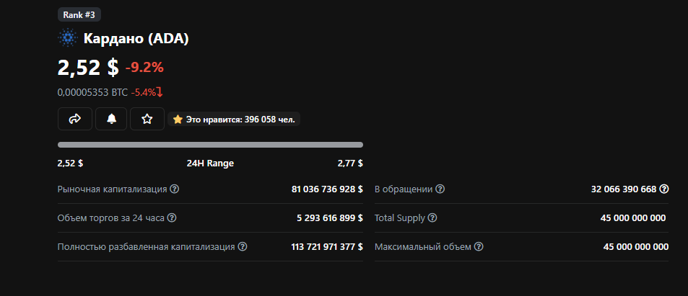Click the Кардано (ADA) title
The height and width of the screenshot is (296, 688).
tap(136, 38)
